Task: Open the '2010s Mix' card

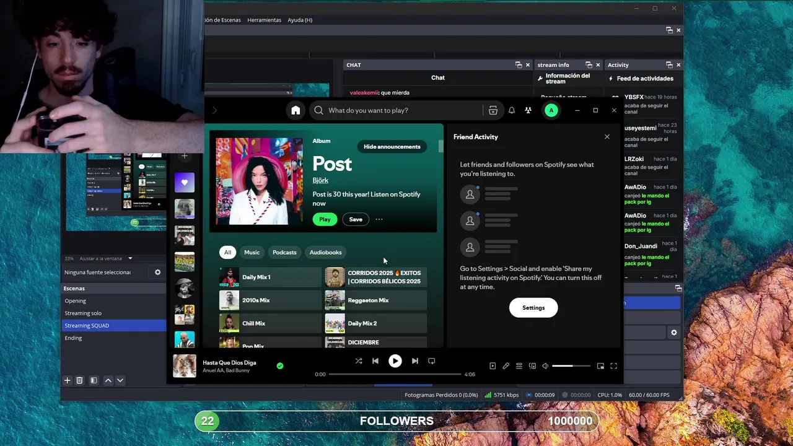Action: pyautogui.click(x=269, y=300)
